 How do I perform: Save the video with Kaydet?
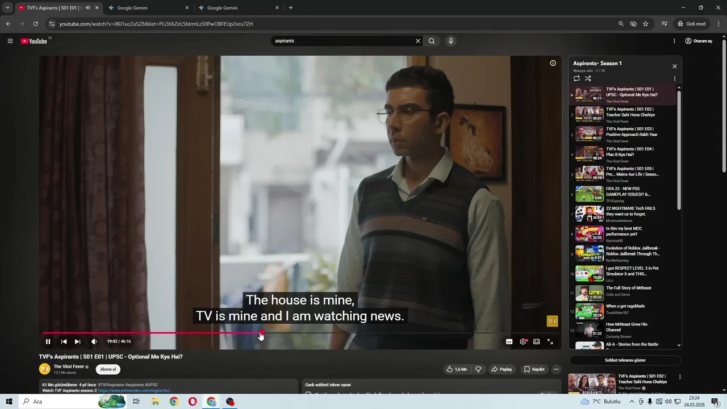coord(534,369)
